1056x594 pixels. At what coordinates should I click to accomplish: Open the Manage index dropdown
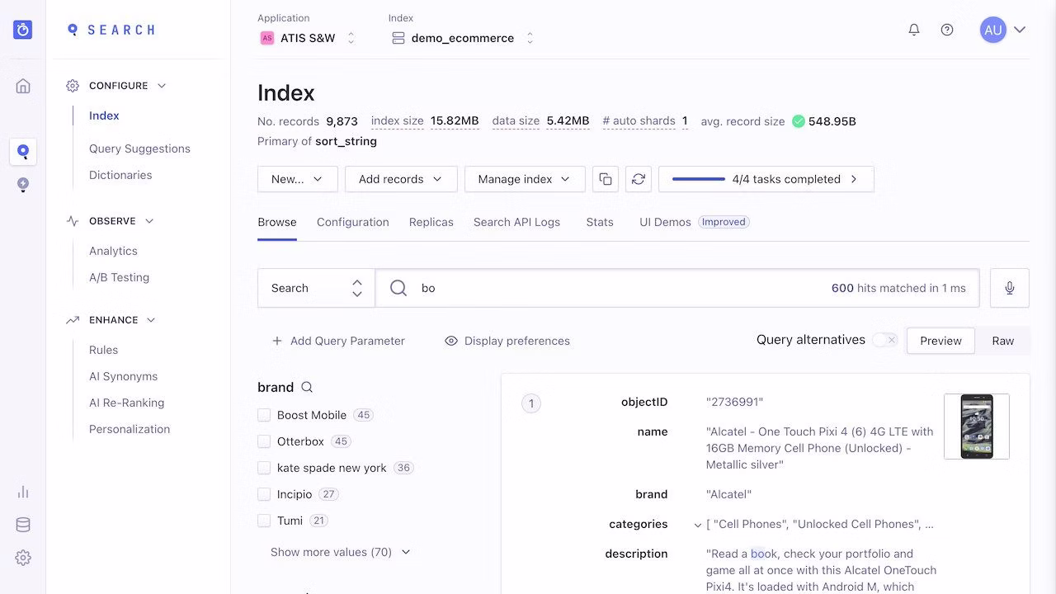click(524, 178)
